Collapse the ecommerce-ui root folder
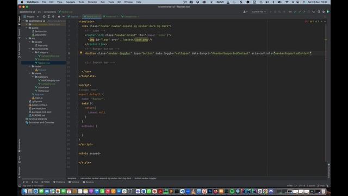The width and height of the screenshot is (348, 196). pyautogui.click(x=24, y=21)
